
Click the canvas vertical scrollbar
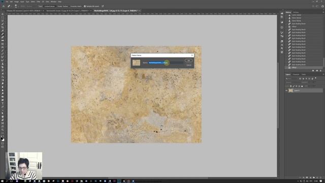pos(278,96)
